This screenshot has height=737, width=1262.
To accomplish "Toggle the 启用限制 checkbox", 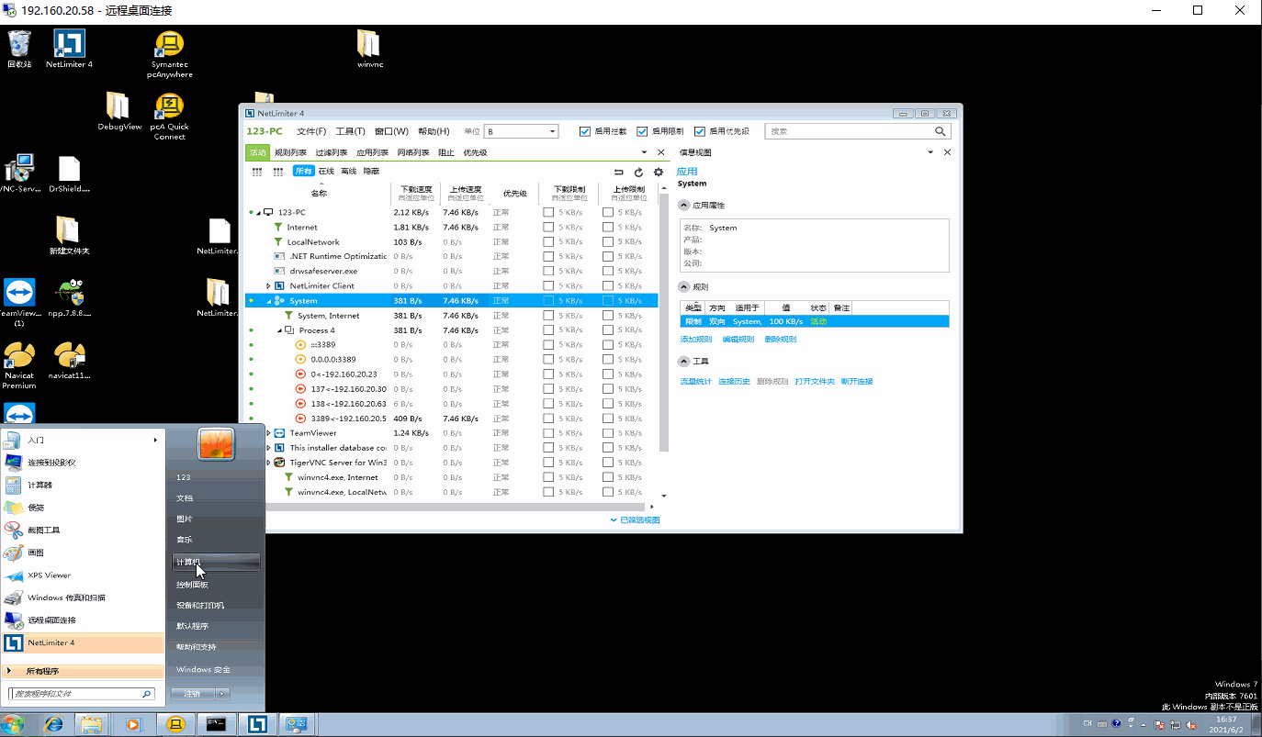I will click(642, 131).
